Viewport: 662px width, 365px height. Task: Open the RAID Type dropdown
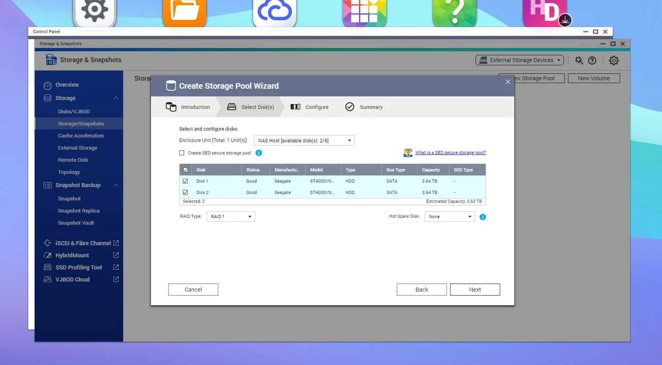231,217
